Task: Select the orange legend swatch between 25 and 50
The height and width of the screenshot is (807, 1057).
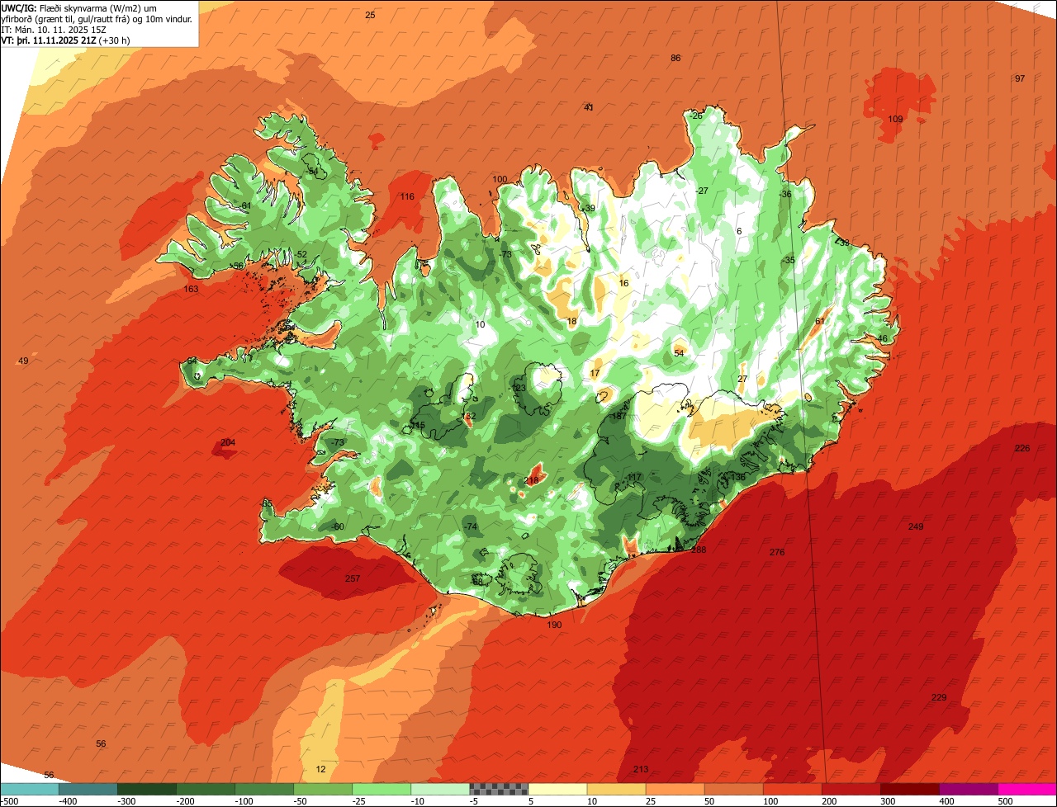Action: tap(675, 789)
